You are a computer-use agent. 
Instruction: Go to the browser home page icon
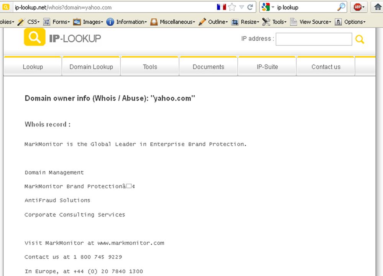coord(378,7)
